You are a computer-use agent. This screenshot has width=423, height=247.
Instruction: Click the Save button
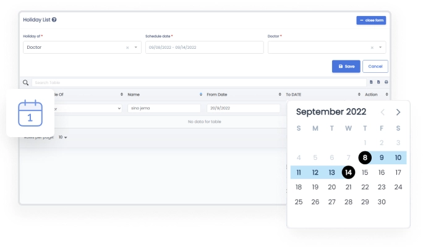point(346,66)
